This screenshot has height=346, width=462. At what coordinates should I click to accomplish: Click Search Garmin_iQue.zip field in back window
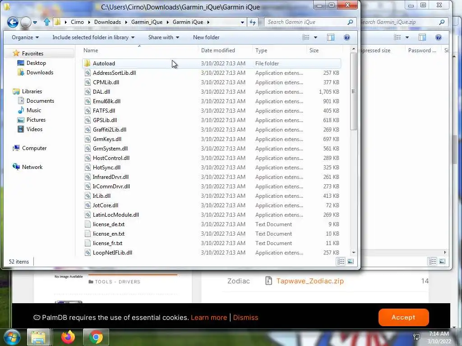[x=403, y=22]
